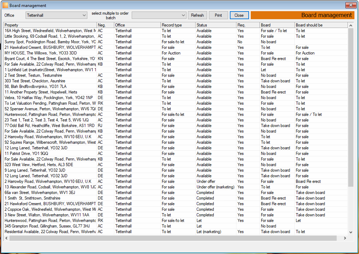Screen dimensions: 359x254
Task: Click the horizontal scrollbar right arrow
Action: click(345, 238)
